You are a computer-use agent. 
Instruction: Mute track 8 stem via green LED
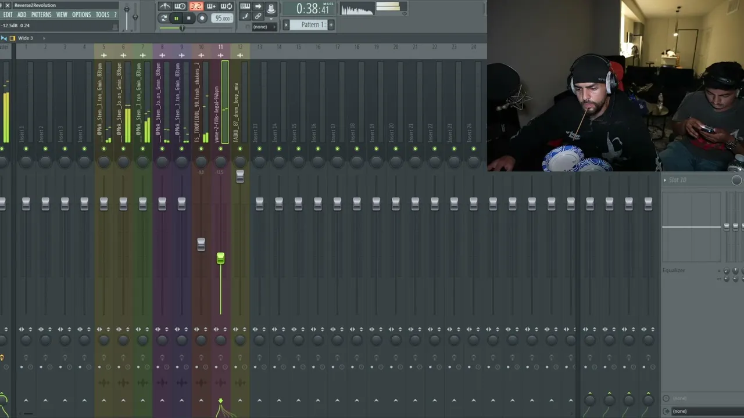pyautogui.click(x=162, y=149)
